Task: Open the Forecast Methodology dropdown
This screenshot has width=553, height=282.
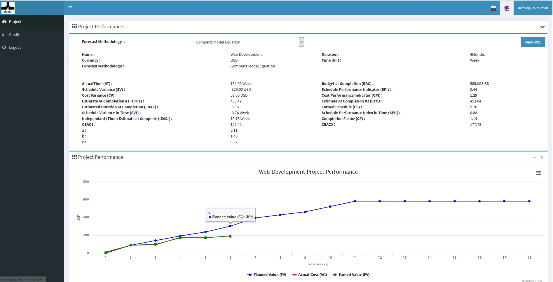Action: coord(247,42)
